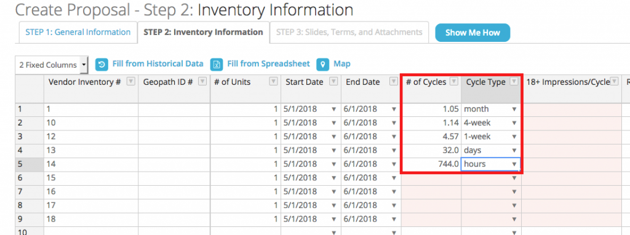This screenshot has width=630, height=235.
Task: Click the Fill from Historical Data icon
Action: (102, 64)
